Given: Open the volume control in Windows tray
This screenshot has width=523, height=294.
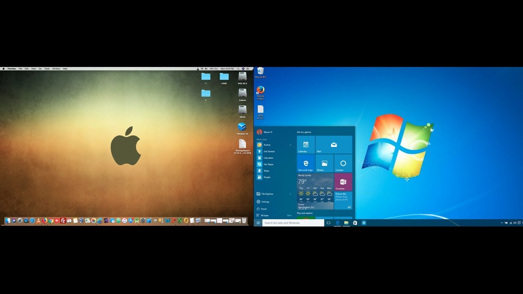Looking at the screenshot, I should [x=515, y=223].
